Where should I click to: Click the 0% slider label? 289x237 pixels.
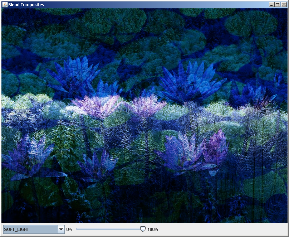69,229
